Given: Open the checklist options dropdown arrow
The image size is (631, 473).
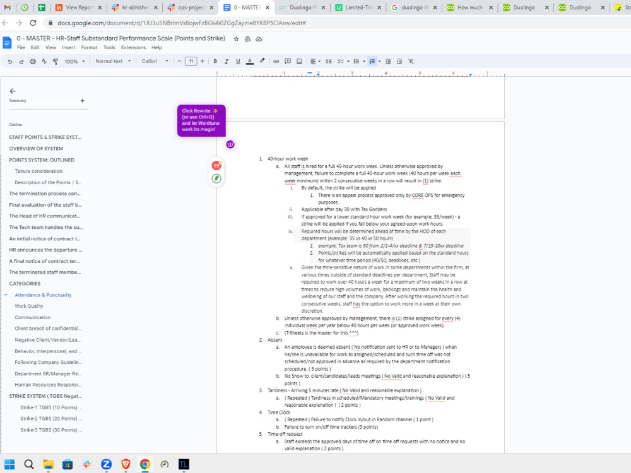Looking at the screenshot, I should (348, 62).
